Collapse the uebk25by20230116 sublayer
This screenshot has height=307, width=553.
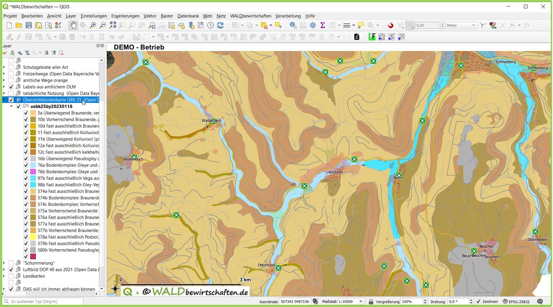[x=12, y=106]
